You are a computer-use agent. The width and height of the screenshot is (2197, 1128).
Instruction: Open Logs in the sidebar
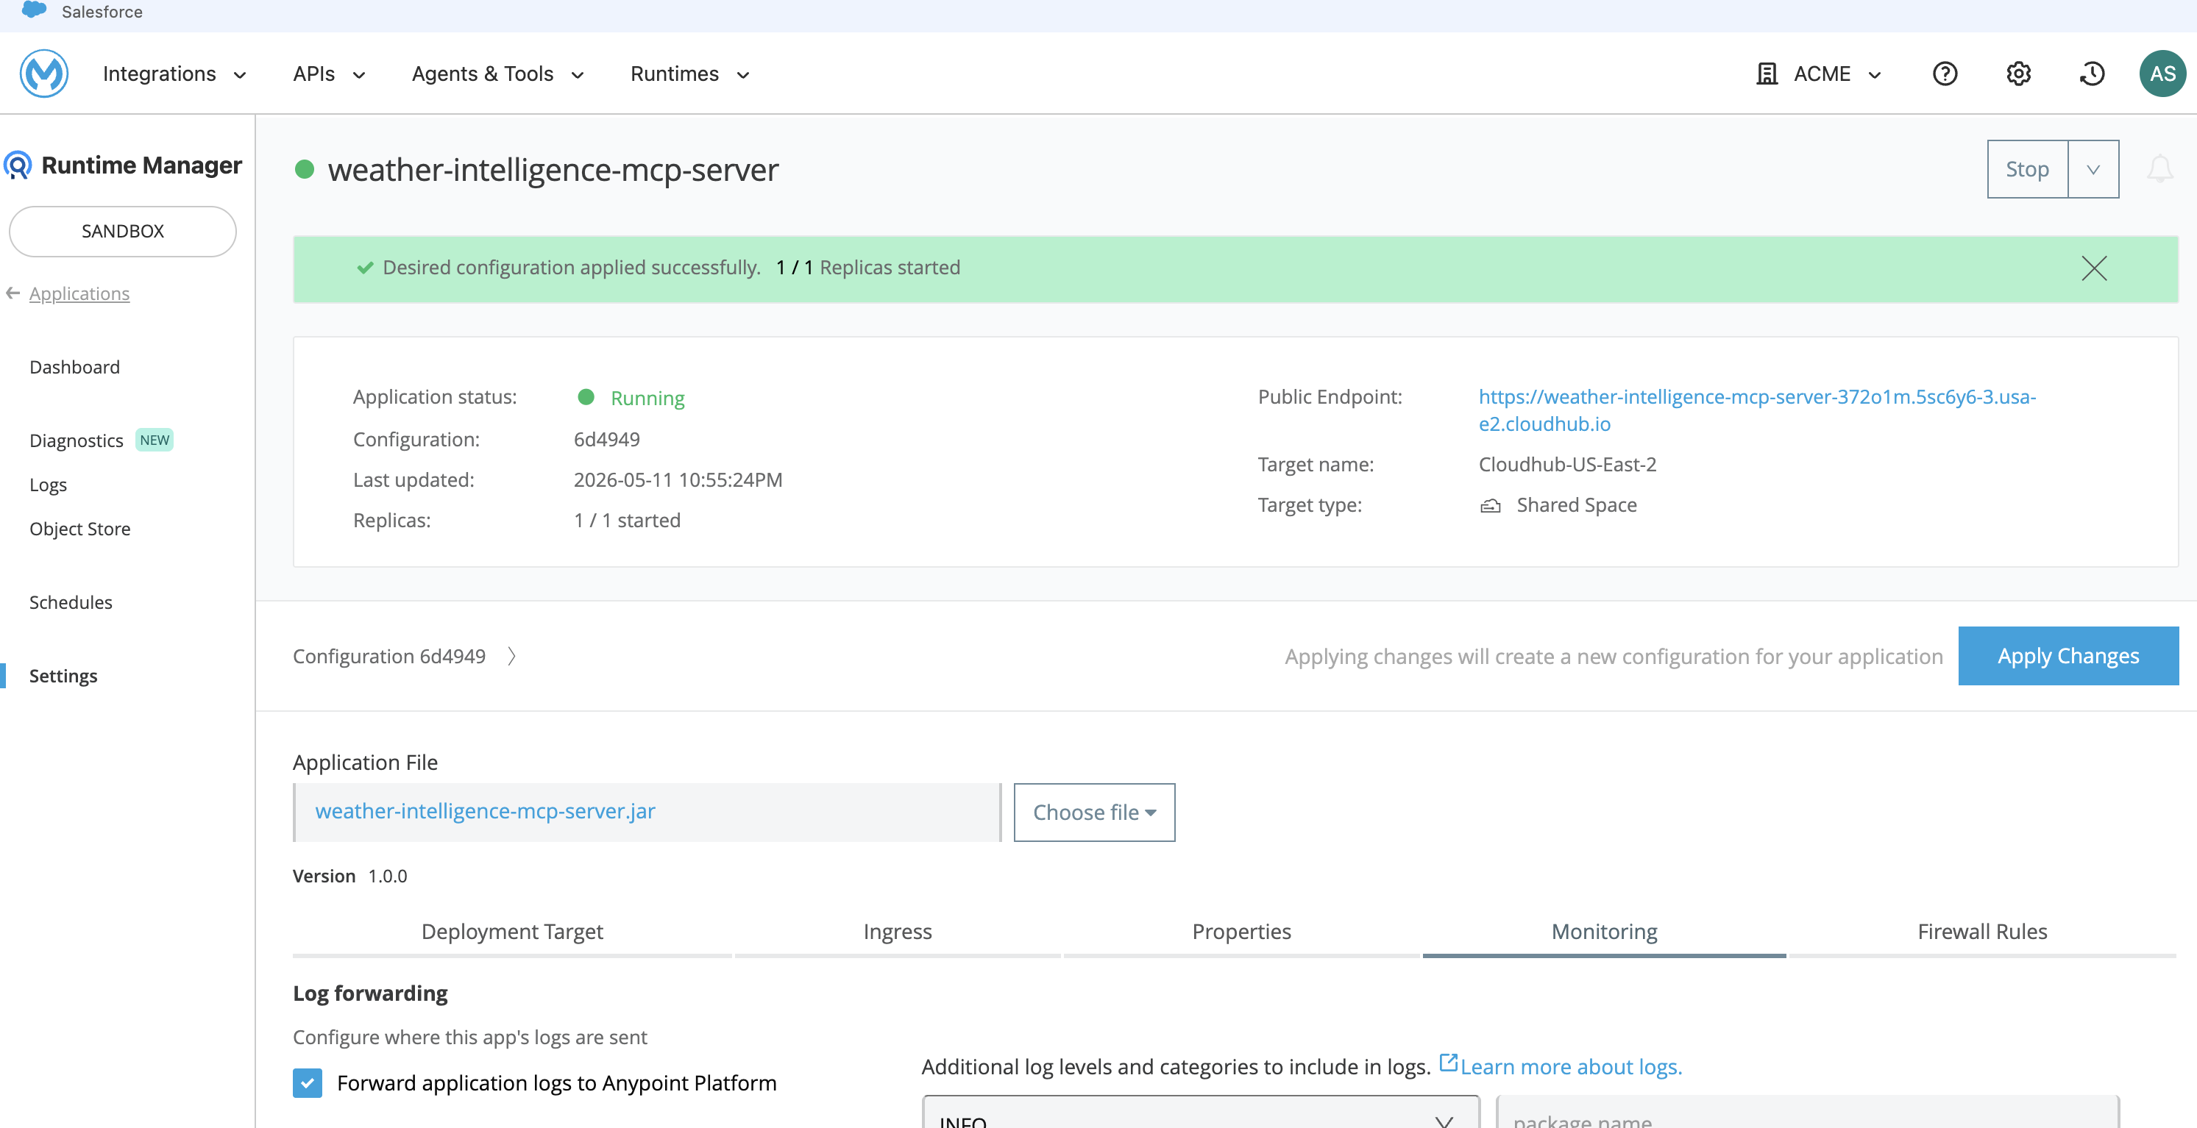click(48, 485)
